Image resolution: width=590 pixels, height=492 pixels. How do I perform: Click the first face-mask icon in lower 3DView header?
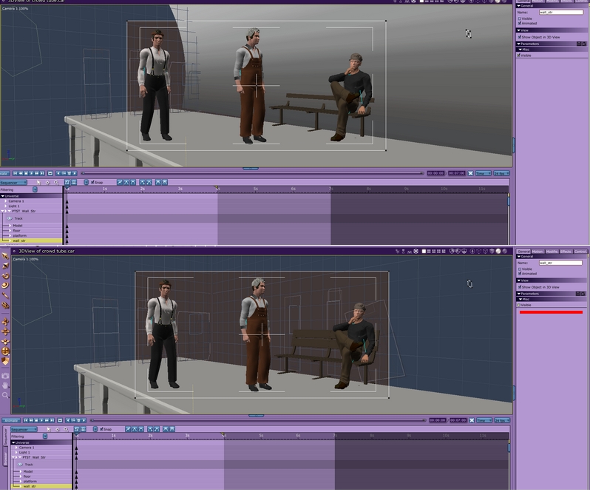point(452,251)
